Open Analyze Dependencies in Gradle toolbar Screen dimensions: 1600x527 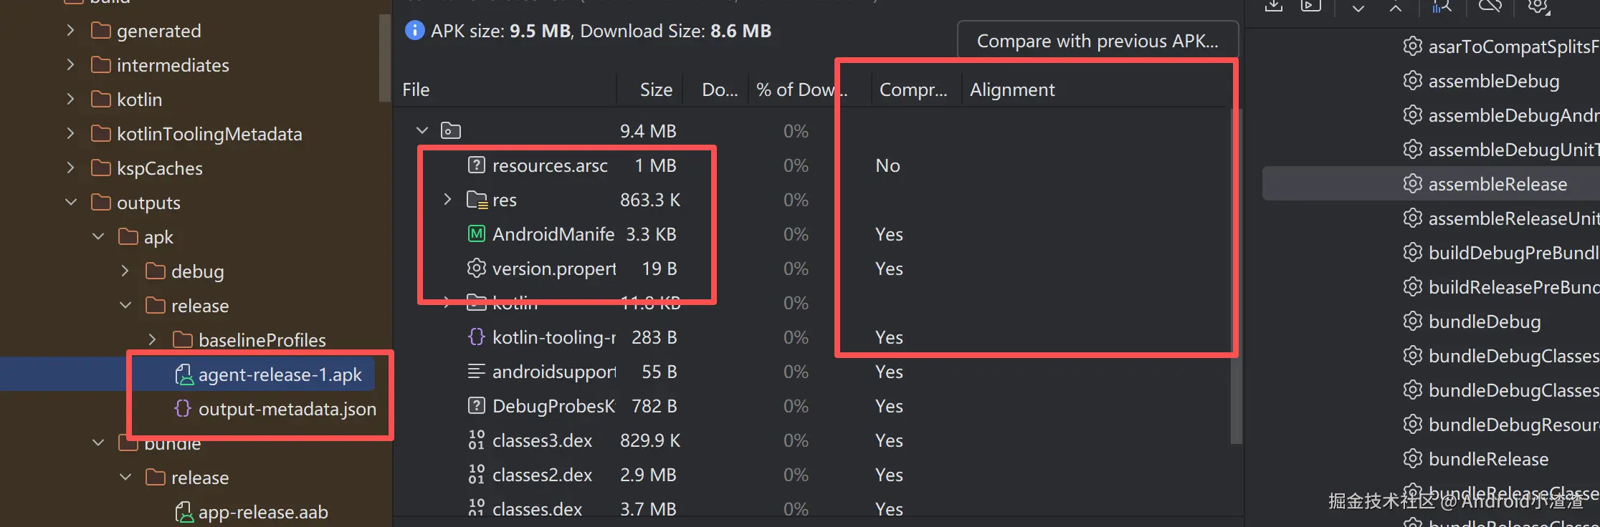coord(1441,6)
